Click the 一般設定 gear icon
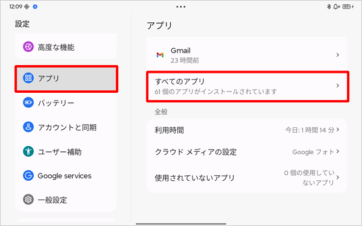The height and width of the screenshot is (226, 362). point(28,199)
